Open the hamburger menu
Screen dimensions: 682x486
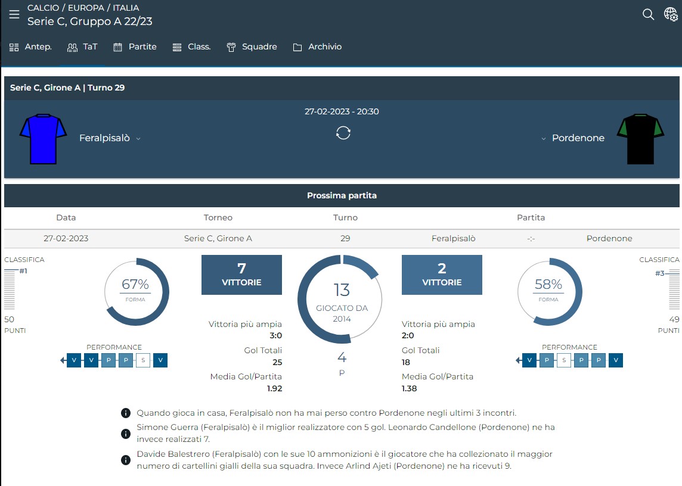14,14
